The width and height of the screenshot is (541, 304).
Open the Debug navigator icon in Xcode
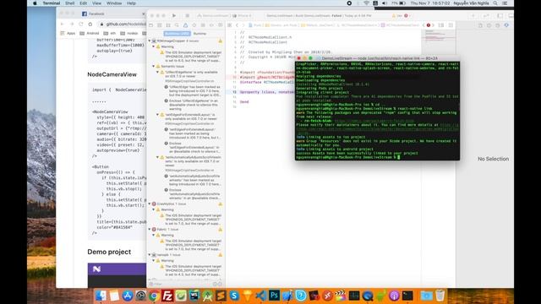pos(203,25)
